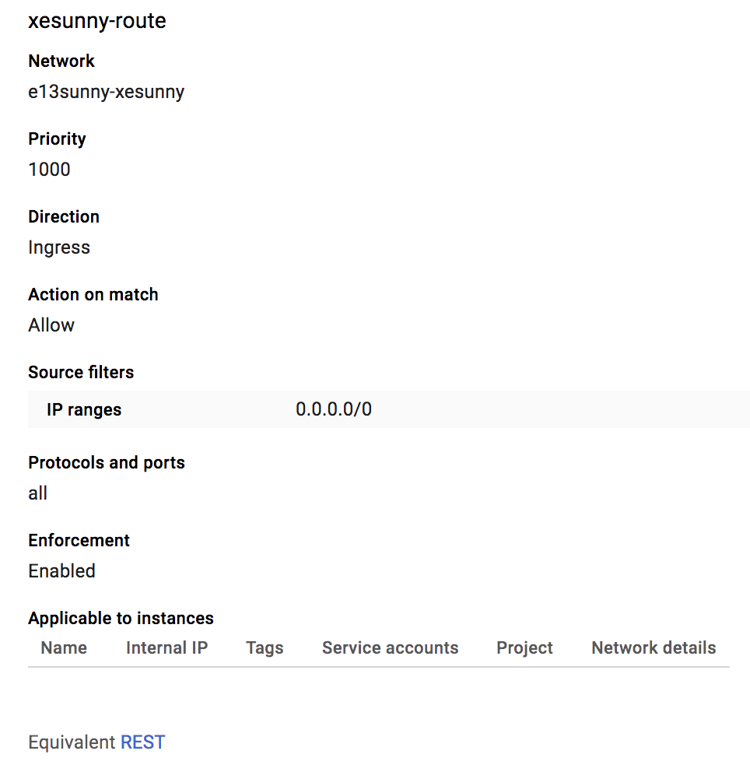750x772 pixels.
Task: Select the Source filters heading
Action: click(x=81, y=372)
